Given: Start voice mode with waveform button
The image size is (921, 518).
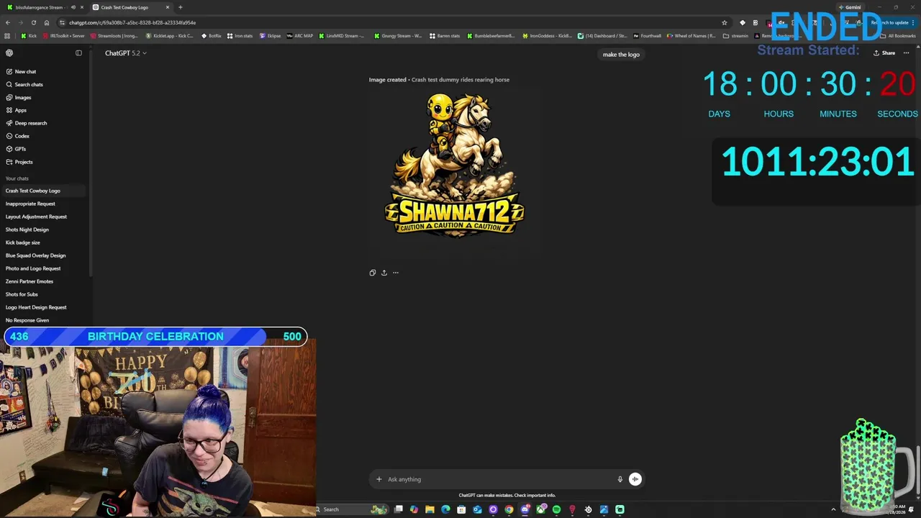Looking at the screenshot, I should pos(635,479).
